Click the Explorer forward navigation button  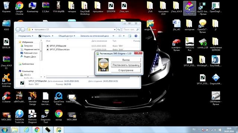coord(23,30)
